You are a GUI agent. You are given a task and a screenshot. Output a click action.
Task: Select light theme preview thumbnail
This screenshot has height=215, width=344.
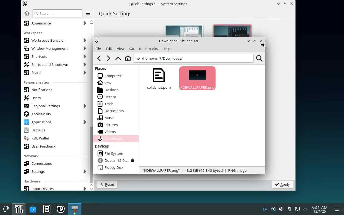(x=184, y=31)
